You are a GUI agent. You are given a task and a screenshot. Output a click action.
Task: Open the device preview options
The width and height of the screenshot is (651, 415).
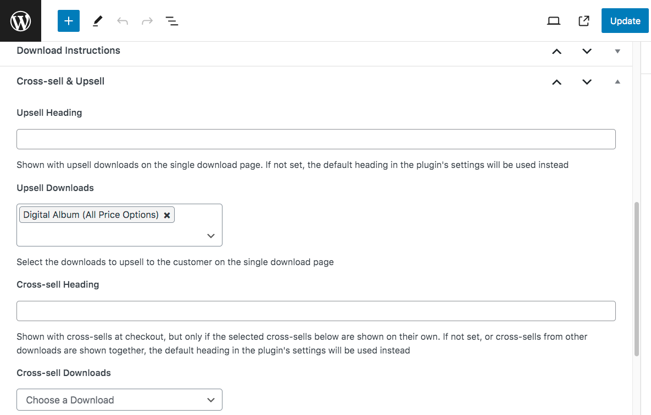click(553, 20)
